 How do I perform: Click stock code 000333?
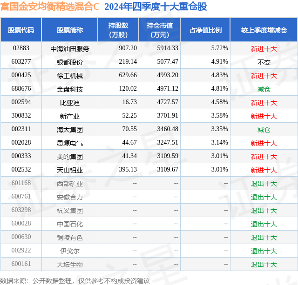coord(21,156)
